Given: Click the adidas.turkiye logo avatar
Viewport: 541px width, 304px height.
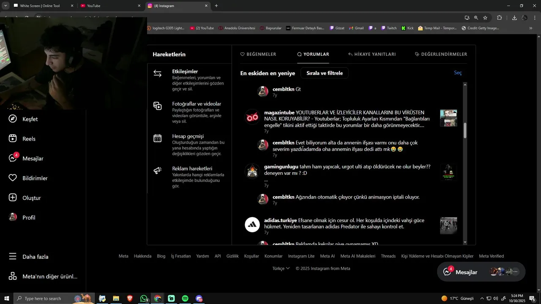Looking at the screenshot, I should pos(252,225).
